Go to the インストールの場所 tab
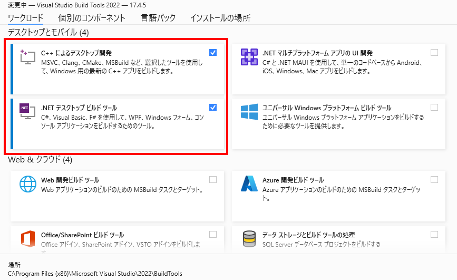This screenshot has height=280, width=457. [x=220, y=18]
